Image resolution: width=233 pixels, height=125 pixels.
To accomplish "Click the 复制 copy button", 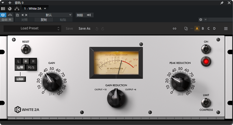I will (x=44, y=20).
